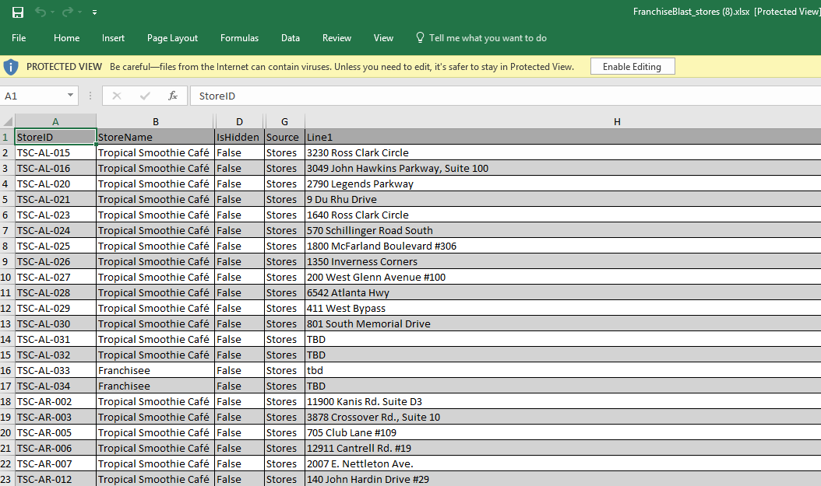Viewport: 821px width, 486px height.
Task: Select column G header
Action: coord(285,121)
